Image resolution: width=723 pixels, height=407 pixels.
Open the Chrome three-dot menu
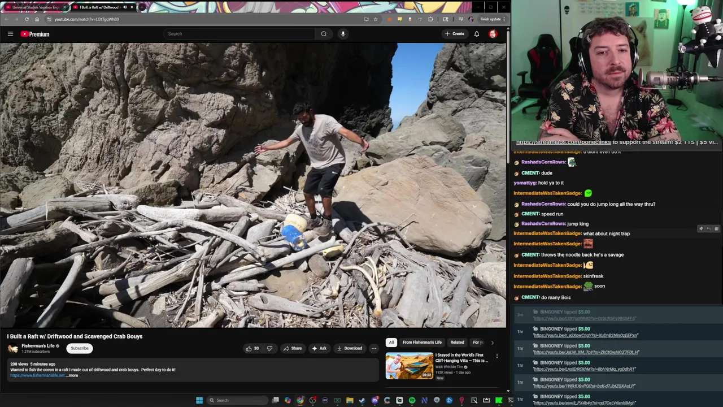504,19
